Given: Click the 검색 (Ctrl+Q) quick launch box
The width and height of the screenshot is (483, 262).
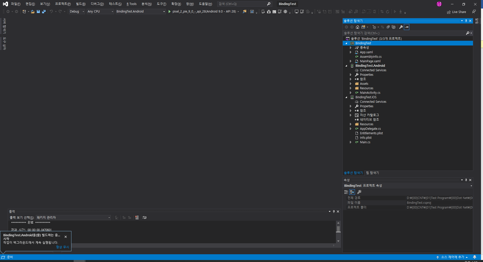Looking at the screenshot, I should (x=244, y=4).
